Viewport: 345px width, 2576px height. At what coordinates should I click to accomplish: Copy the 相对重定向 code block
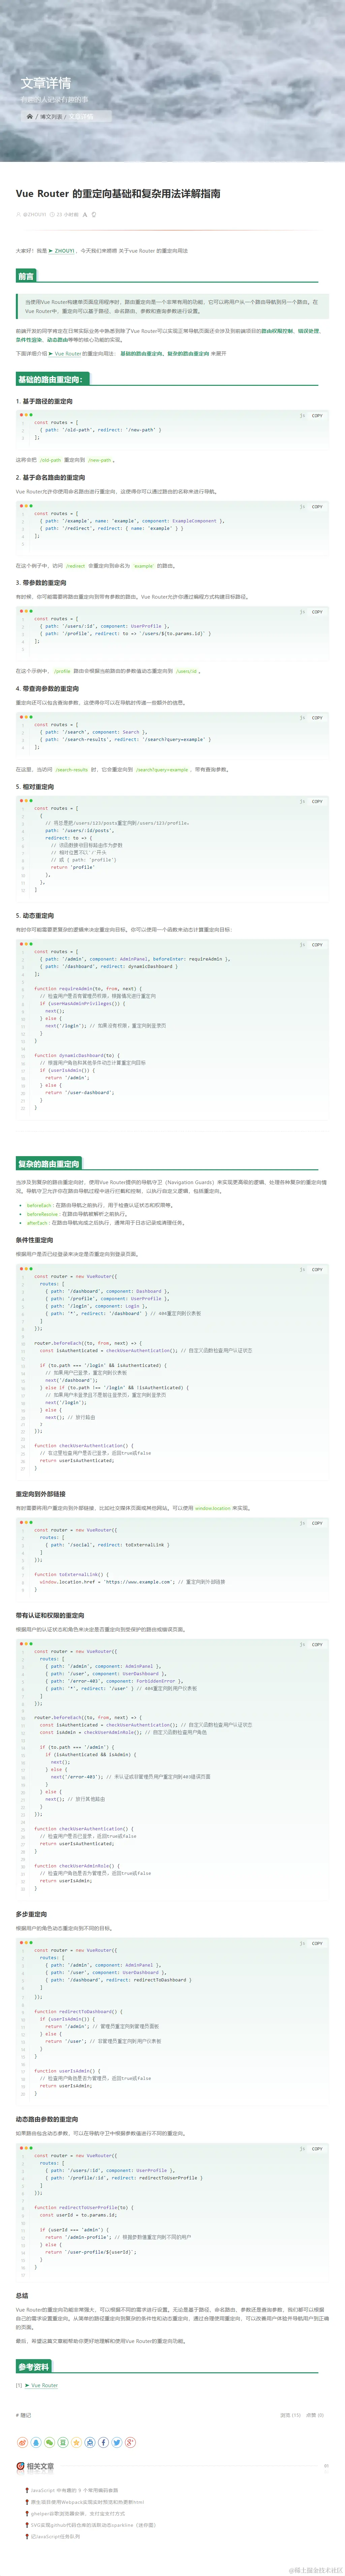[317, 801]
